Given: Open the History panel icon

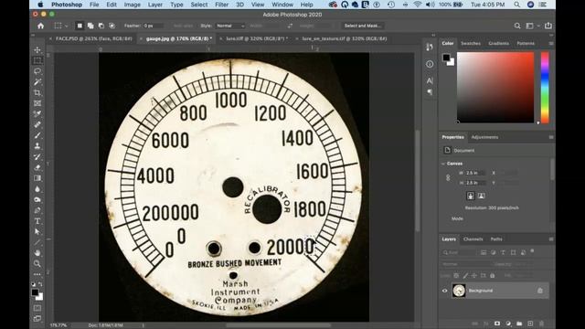Looking at the screenshot, I should pyautogui.click(x=430, y=47).
